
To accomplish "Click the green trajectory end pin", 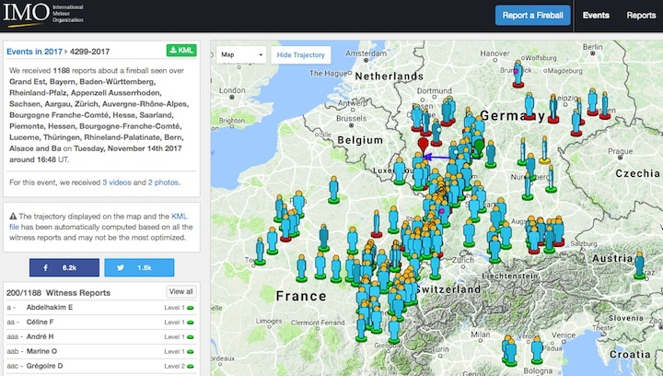I will [479, 146].
